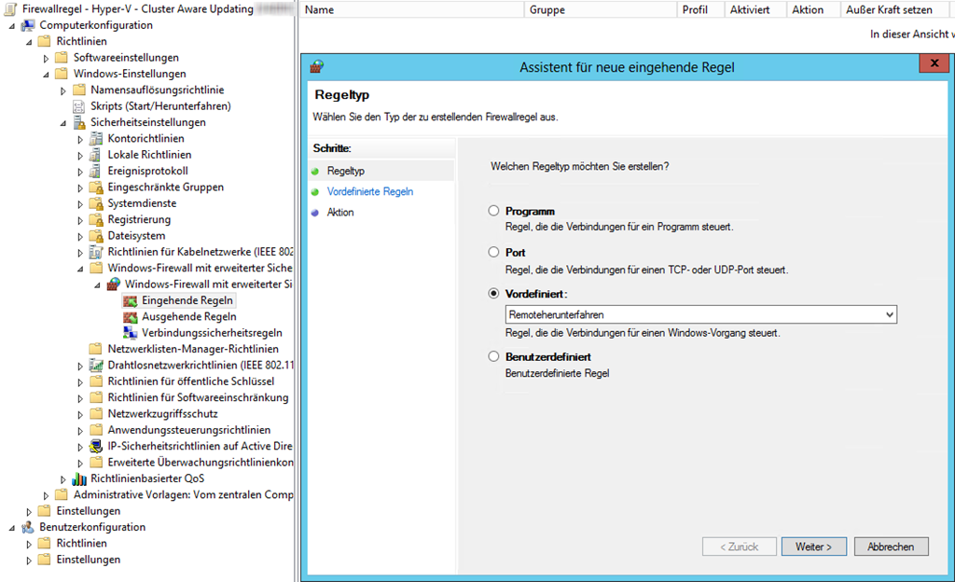Click the Eingehende Regeln firewall icon
Image resolution: width=955 pixels, height=582 pixels.
click(130, 300)
